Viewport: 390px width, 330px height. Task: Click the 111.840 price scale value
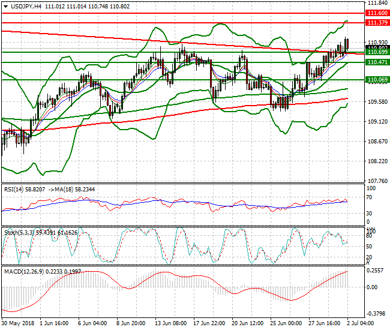point(377,3)
